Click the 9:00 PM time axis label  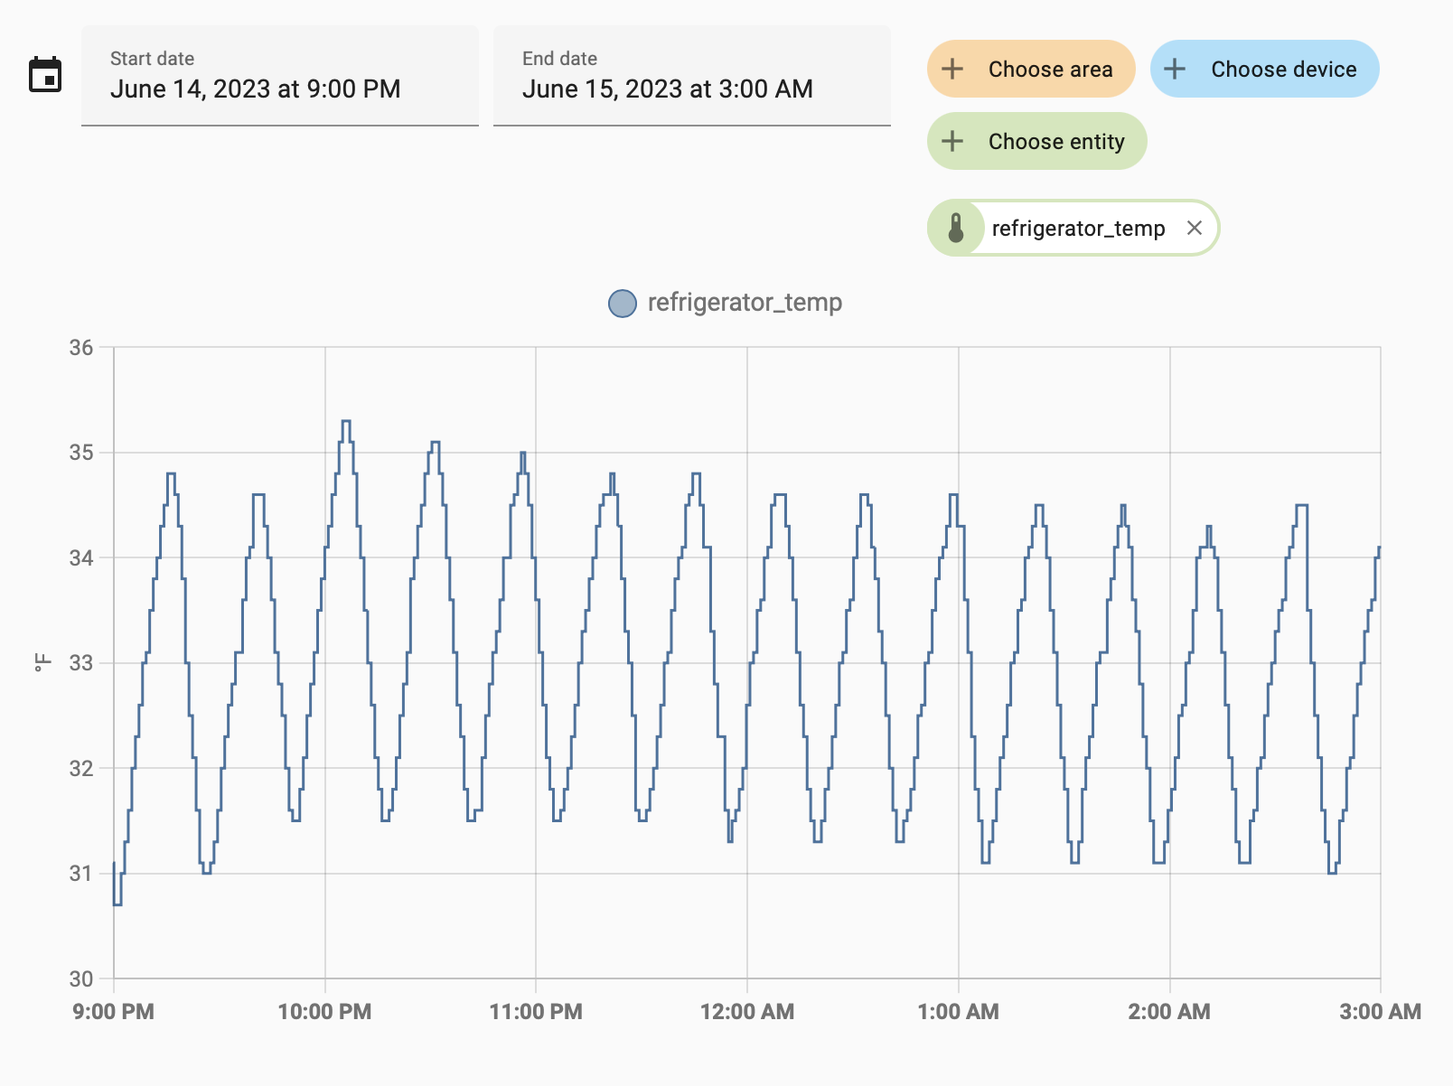click(113, 1012)
